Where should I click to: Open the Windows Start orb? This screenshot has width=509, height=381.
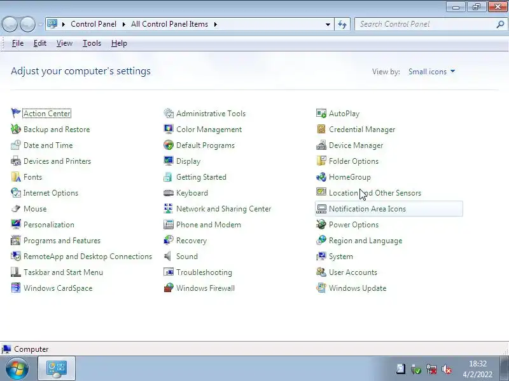(17, 368)
